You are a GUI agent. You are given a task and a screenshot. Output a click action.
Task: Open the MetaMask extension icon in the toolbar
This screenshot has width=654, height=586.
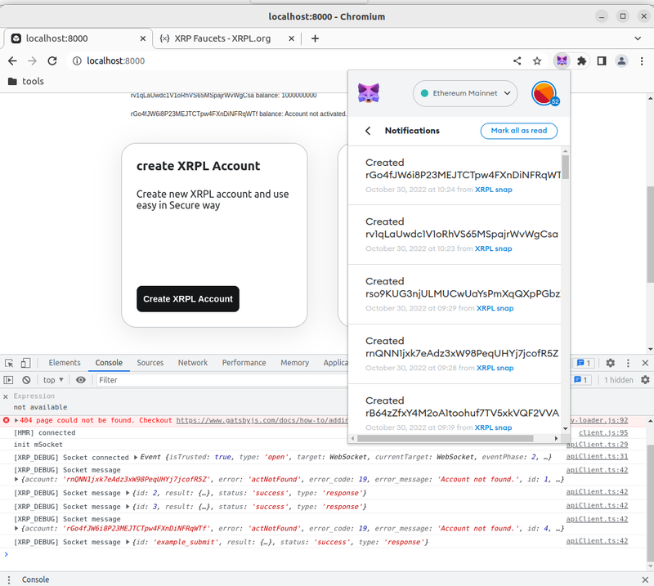[562, 61]
